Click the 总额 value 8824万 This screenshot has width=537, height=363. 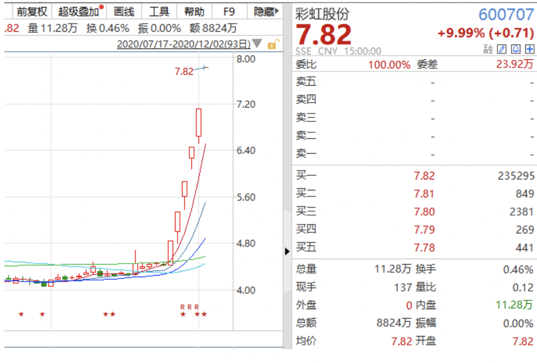coord(394,323)
